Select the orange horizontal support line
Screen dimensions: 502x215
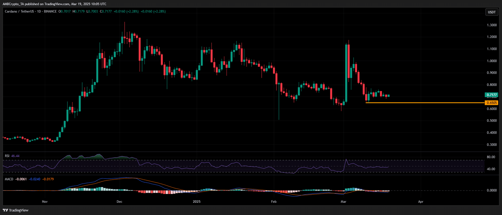click(x=424, y=103)
